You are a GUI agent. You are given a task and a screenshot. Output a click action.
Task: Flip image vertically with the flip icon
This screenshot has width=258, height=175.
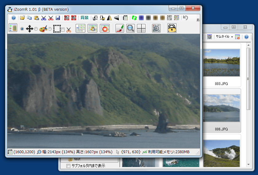116,18
